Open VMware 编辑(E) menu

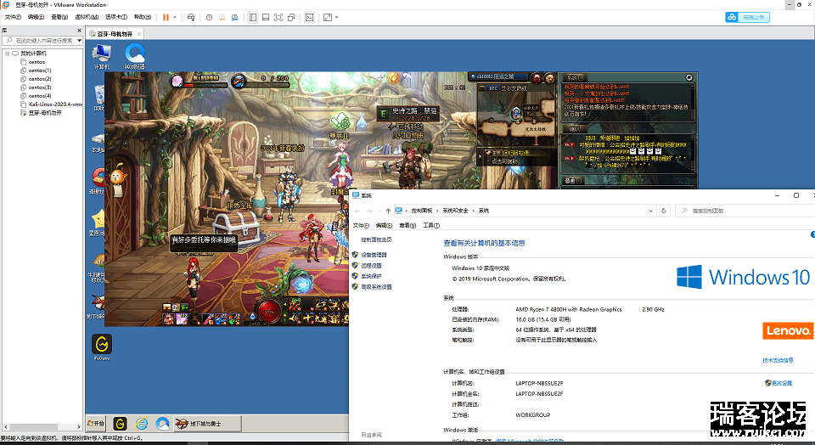point(36,17)
